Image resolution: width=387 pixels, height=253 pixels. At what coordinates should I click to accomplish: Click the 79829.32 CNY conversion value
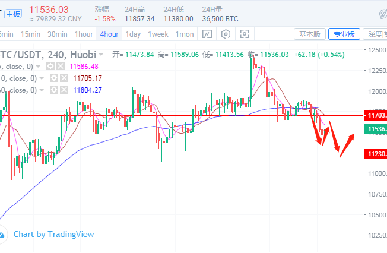click(x=56, y=19)
